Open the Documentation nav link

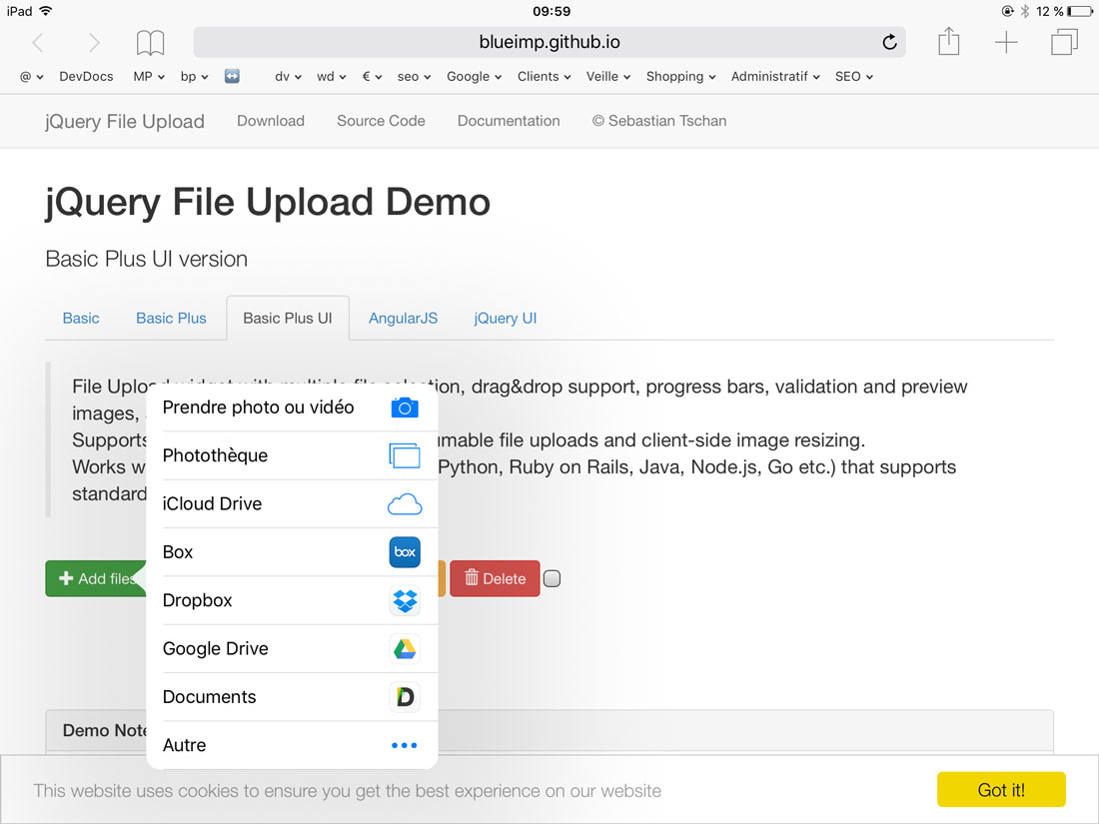[x=509, y=121]
